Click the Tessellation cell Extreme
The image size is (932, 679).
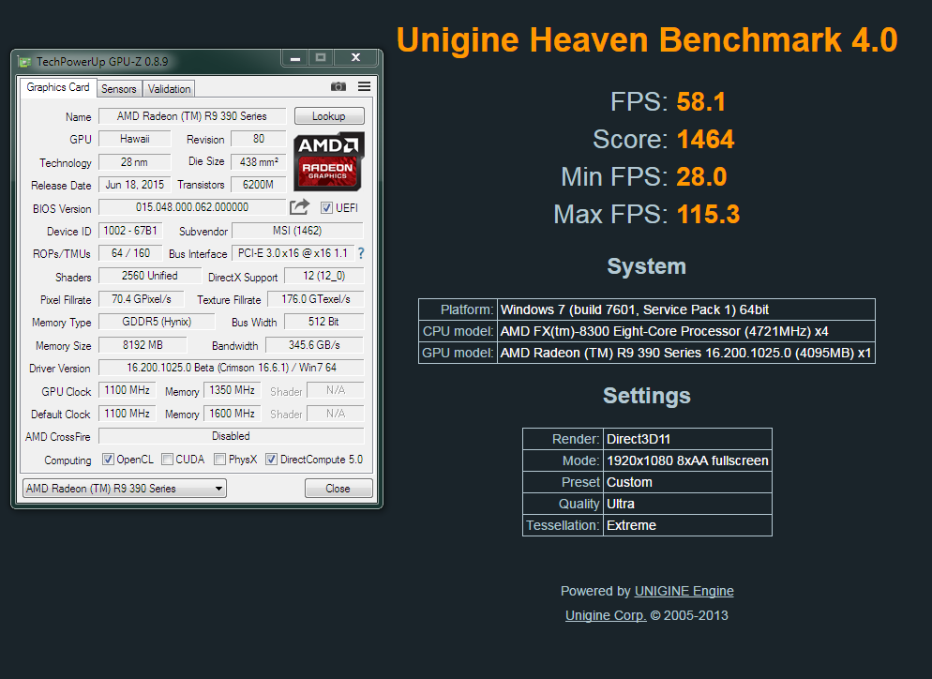687,525
